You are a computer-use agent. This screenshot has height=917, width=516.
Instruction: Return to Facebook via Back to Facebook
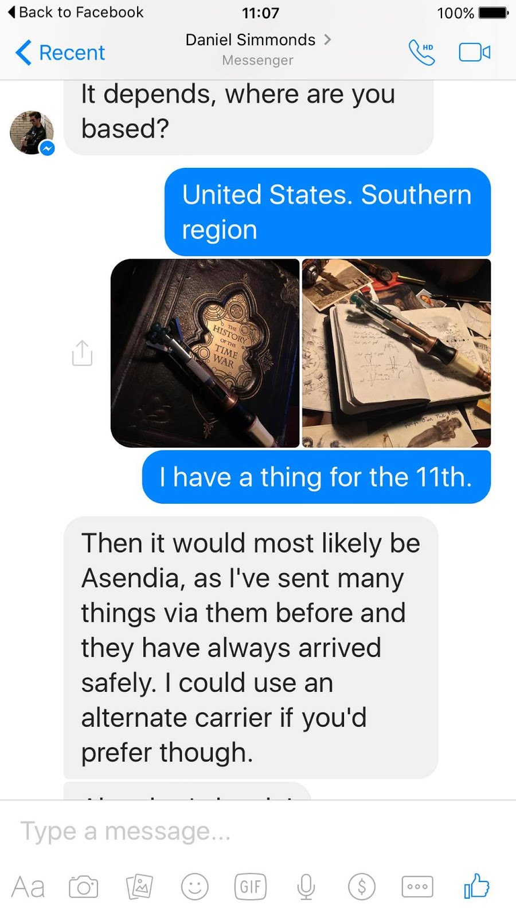(75, 12)
